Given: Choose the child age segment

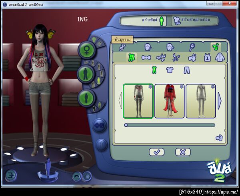Looking at the screenshot, I should click(x=99, y=67).
